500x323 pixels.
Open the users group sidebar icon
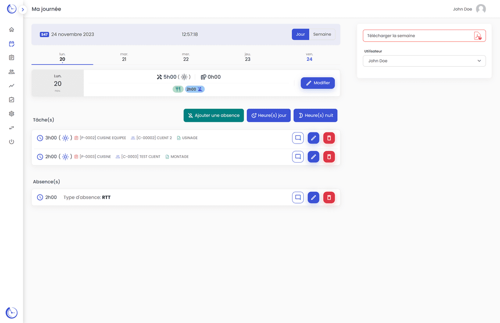click(x=12, y=72)
